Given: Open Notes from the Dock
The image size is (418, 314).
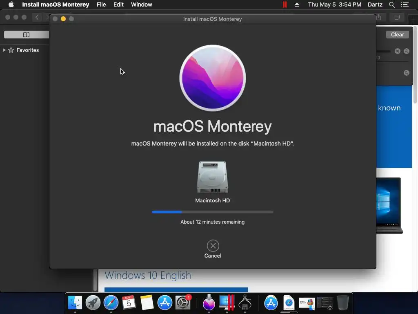Looking at the screenshot, I should [x=147, y=303].
